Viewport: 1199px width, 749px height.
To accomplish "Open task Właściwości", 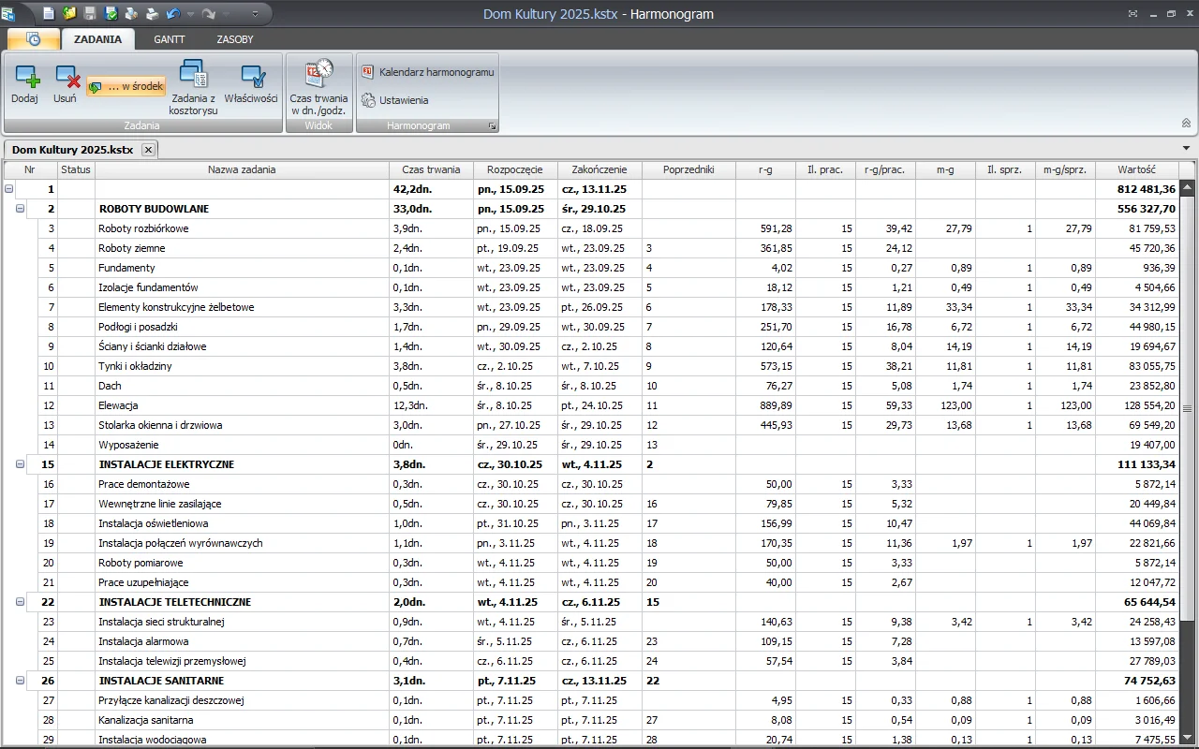I will pyautogui.click(x=251, y=77).
